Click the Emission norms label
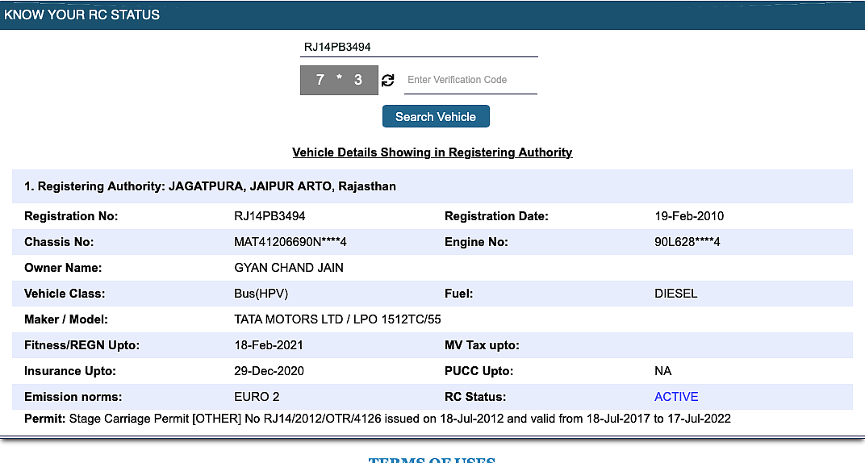865x463 pixels. [x=73, y=397]
